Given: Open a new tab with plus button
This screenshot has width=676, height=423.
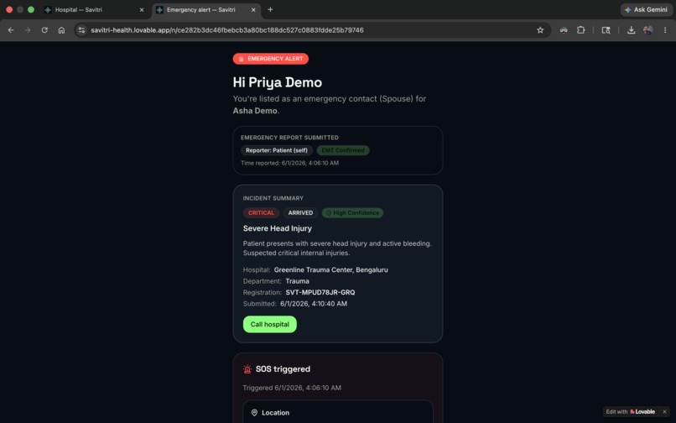Looking at the screenshot, I should pos(270,9).
